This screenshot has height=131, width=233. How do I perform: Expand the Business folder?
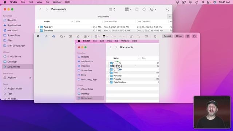(x=39, y=31)
